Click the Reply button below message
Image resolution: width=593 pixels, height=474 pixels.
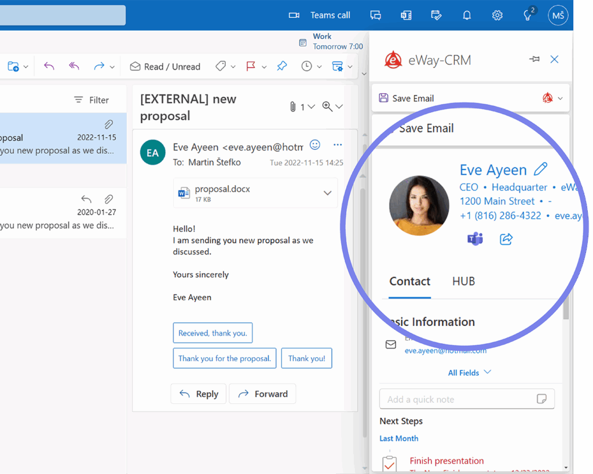tap(199, 394)
